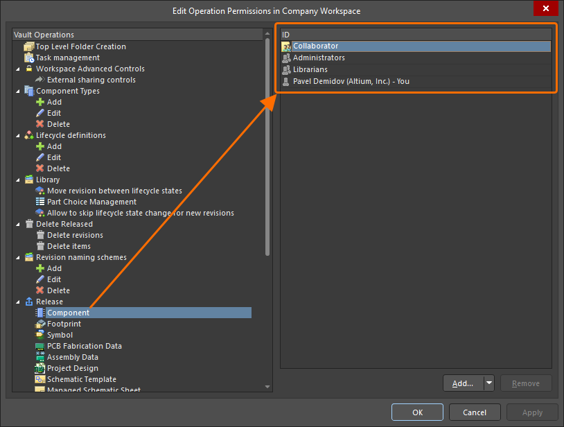Select the Top Level Folder Creation item

[x=81, y=46]
